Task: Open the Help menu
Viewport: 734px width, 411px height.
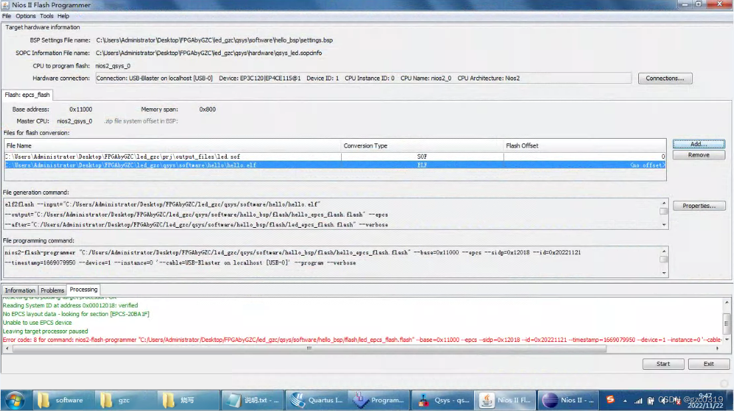Action: pos(63,16)
